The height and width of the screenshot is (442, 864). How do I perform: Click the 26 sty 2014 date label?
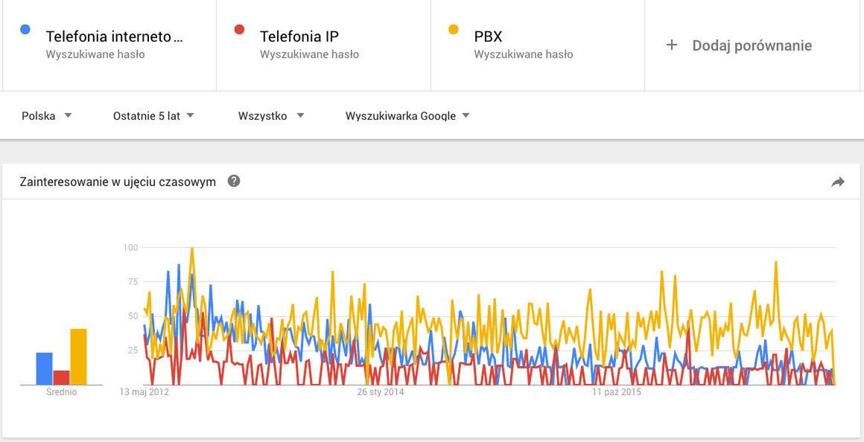381,392
